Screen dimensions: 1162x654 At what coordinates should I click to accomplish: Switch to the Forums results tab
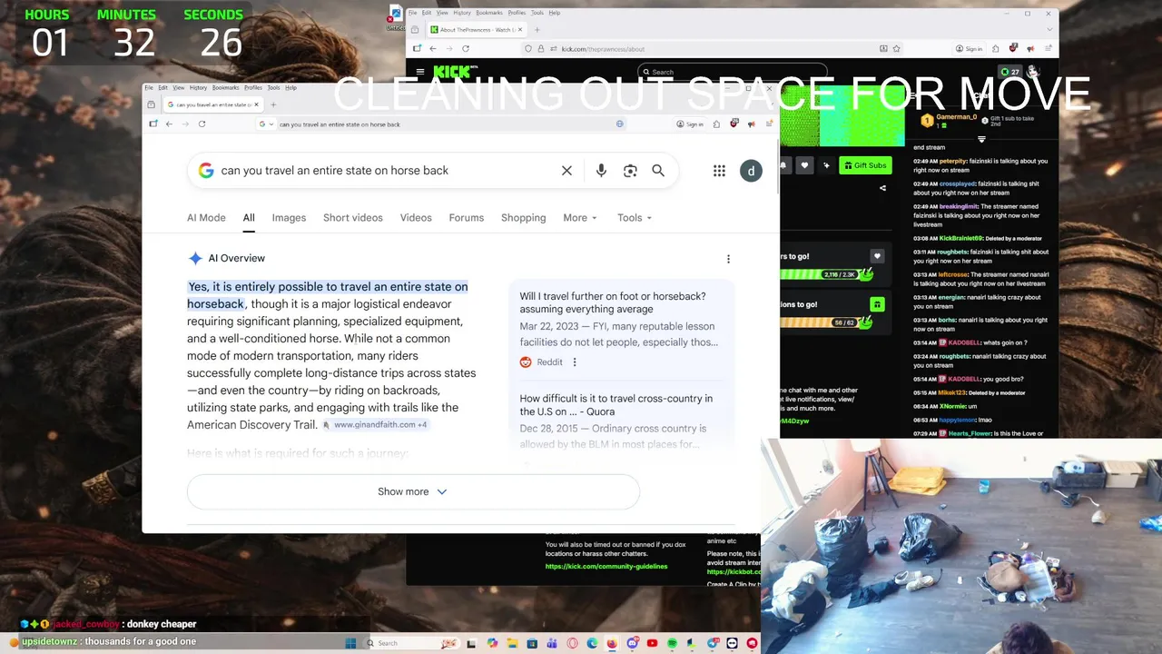coord(467,218)
